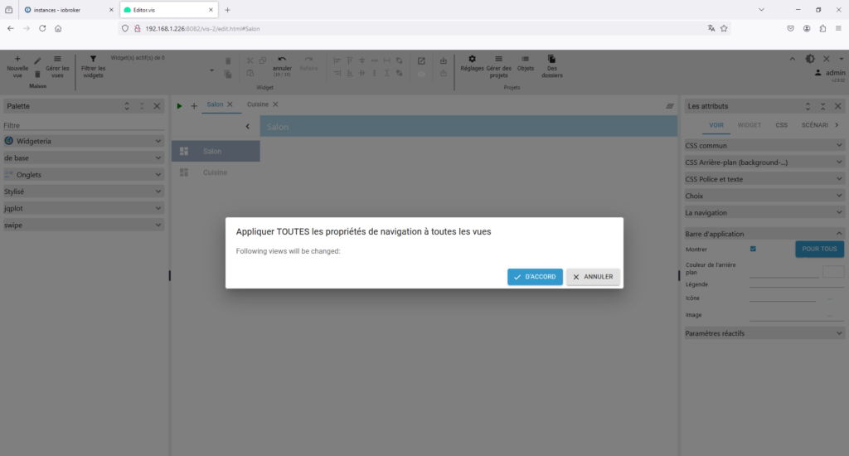
Task: Expand the de base group
Action: pyautogui.click(x=84, y=158)
